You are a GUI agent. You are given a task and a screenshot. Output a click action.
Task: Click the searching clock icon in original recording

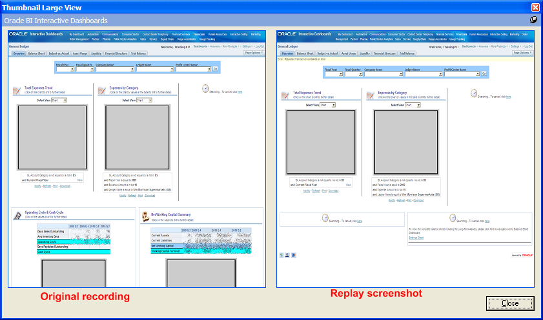point(205,89)
